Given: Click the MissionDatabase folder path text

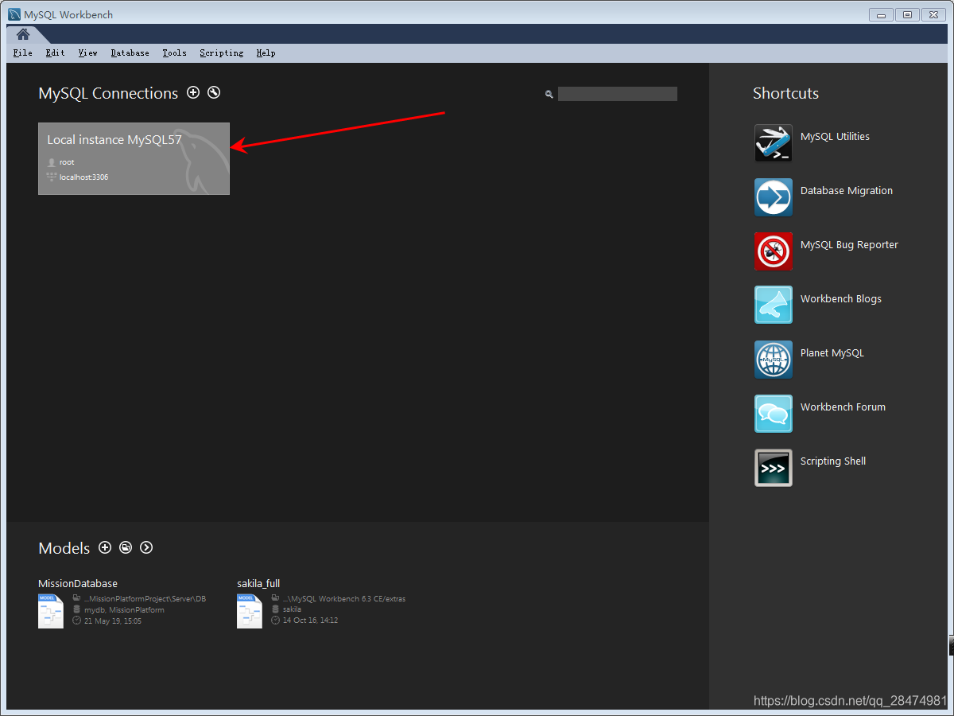Looking at the screenshot, I should pyautogui.click(x=145, y=599).
